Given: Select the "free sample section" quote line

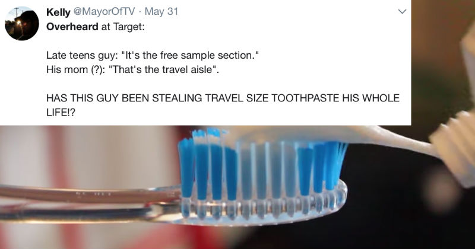Looking at the screenshot, I should click(x=153, y=56).
